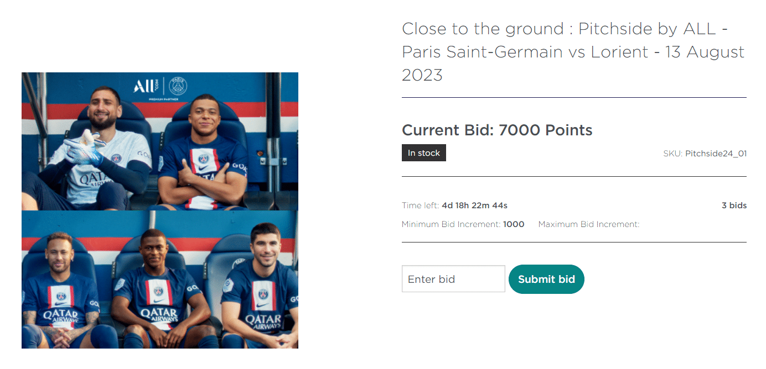Click the goalkeeper's white gloves in photo
This screenshot has width=766, height=369.
point(83,149)
